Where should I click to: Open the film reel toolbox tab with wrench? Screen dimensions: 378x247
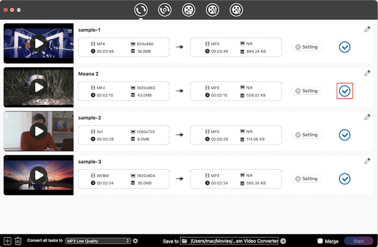tap(236, 10)
